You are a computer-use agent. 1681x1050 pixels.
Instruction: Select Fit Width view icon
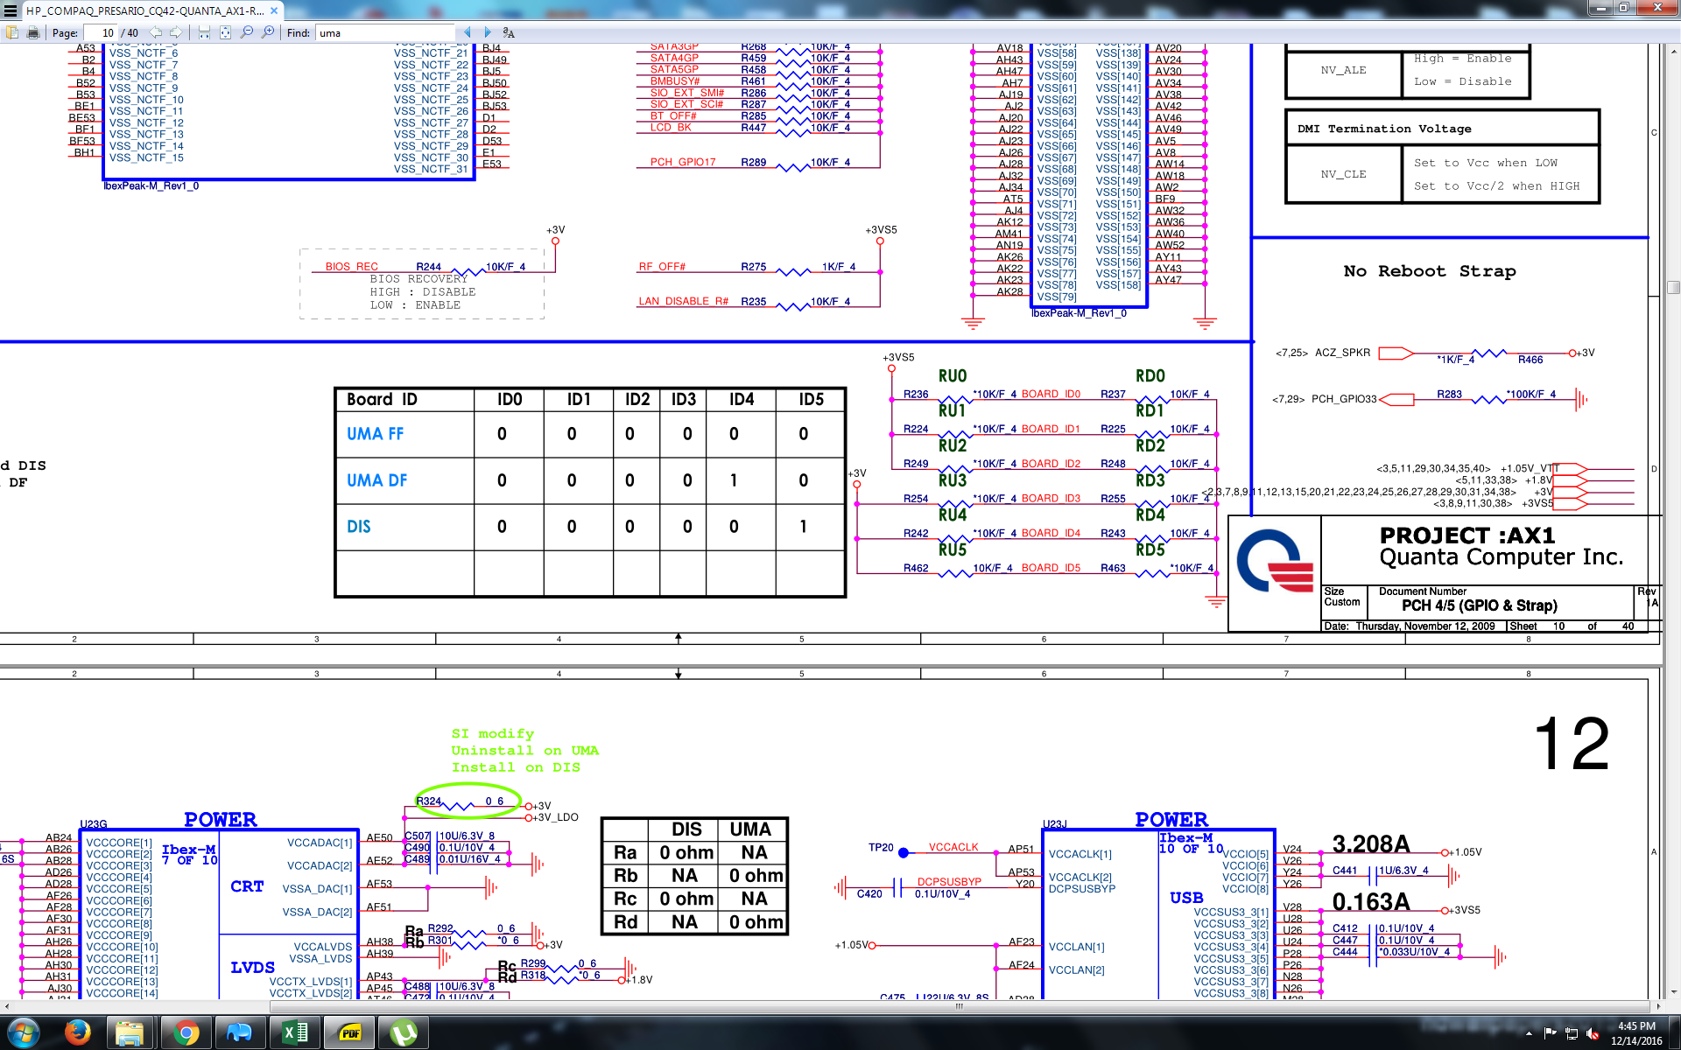click(x=204, y=33)
